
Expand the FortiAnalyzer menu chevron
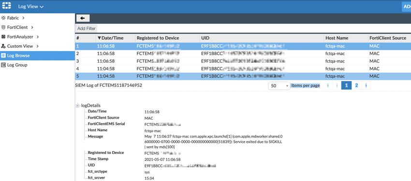coord(38,37)
